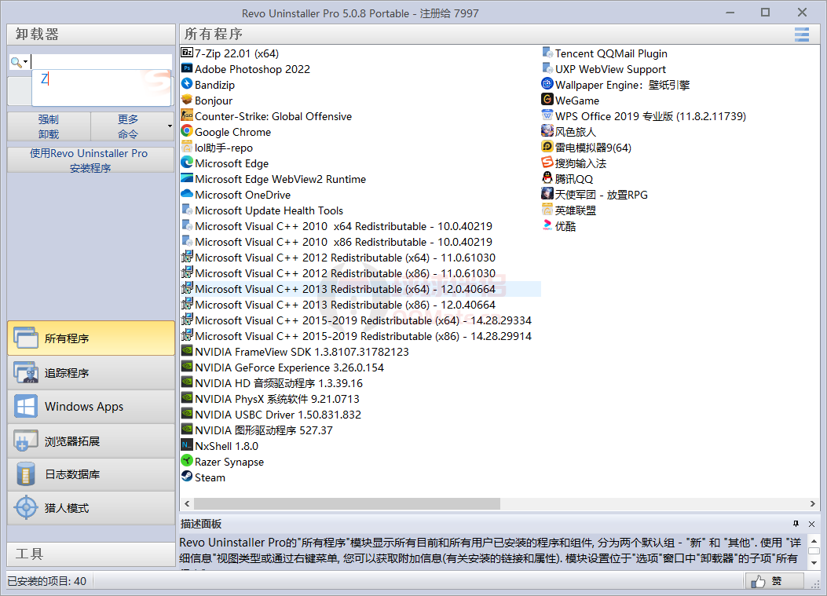Select the Google Chrome icon in list
The image size is (827, 596).
point(187,132)
